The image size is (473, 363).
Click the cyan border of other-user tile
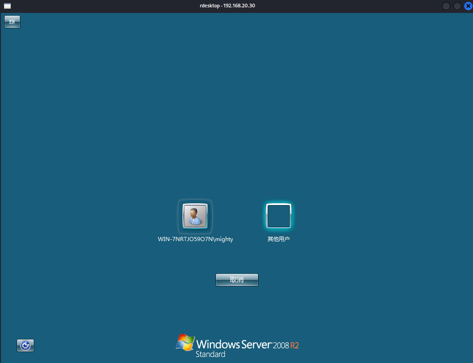[x=267, y=216]
